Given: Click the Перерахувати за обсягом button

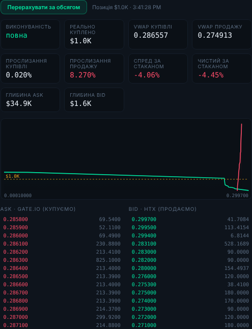Looking at the screenshot, I should pyautogui.click(x=44, y=7).
